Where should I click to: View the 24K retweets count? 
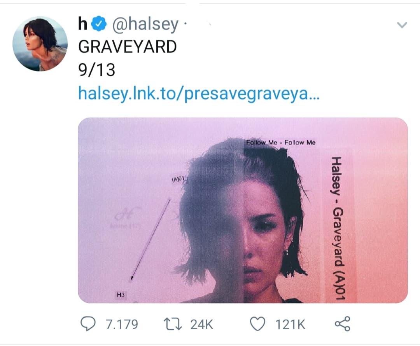point(202,324)
